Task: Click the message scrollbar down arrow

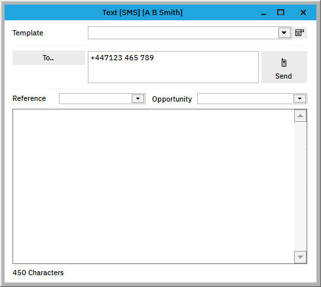Action: 300,257
